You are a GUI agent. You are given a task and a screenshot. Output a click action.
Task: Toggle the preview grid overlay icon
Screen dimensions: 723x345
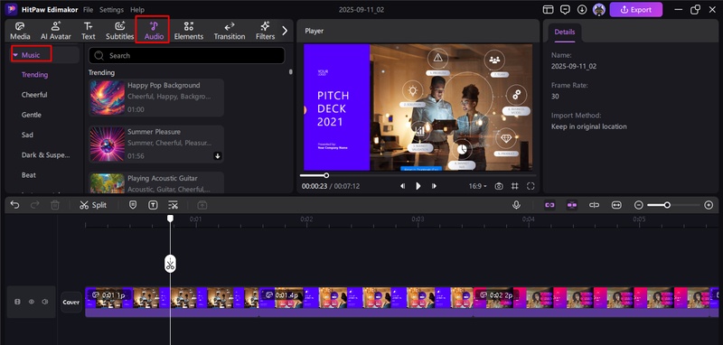click(514, 186)
